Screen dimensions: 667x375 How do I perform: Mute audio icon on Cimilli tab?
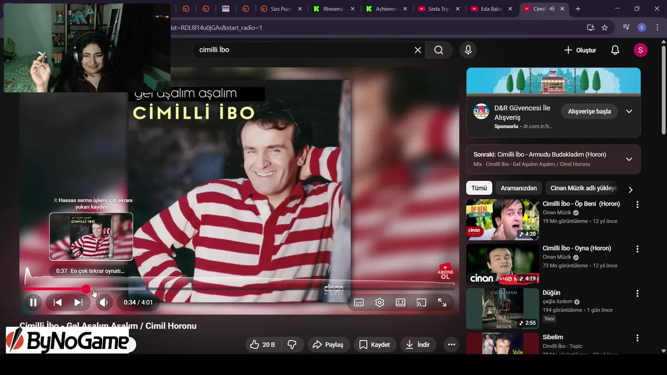pos(552,9)
